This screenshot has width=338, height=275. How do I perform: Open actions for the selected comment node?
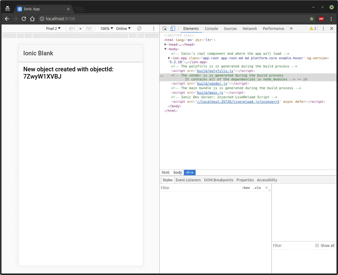(x=162, y=76)
